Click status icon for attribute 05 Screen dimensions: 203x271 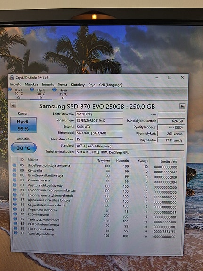pos(15,165)
